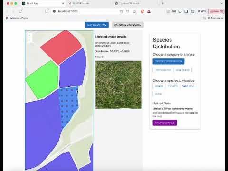Open a new browser tab with plus
228x171 pixels.
tap(163, 3)
